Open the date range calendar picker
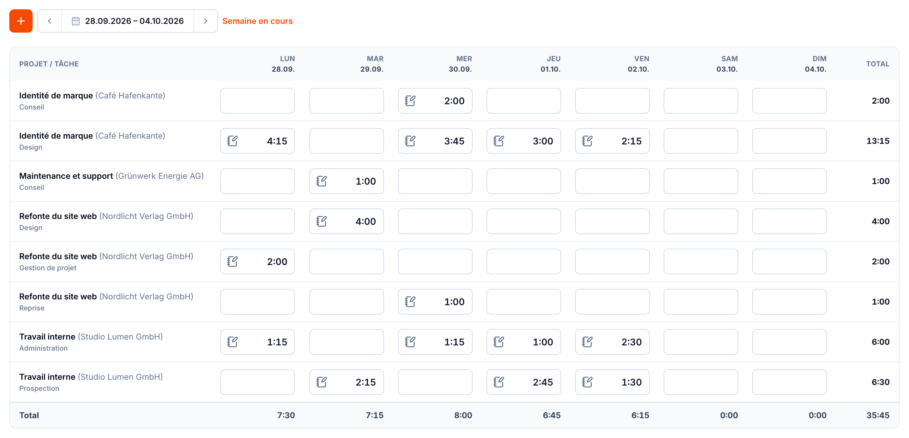The image size is (909, 438). [127, 21]
